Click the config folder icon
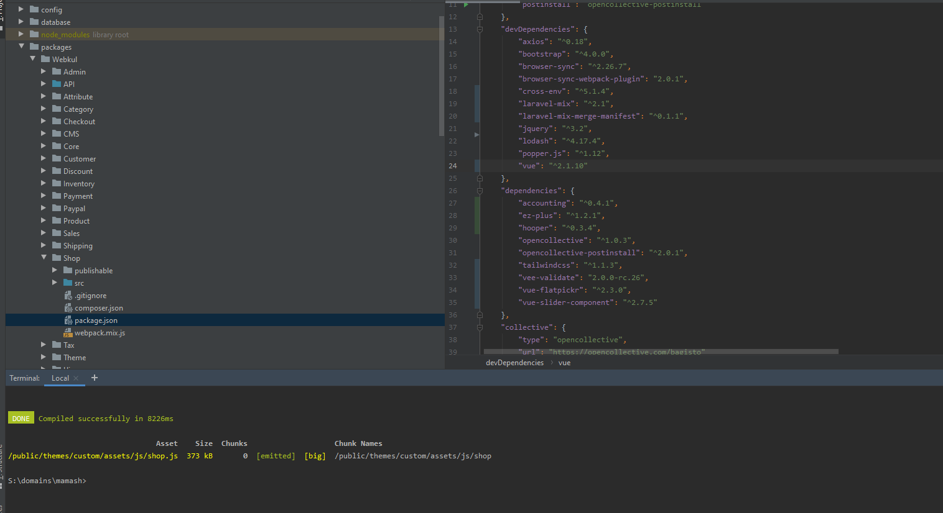 pos(34,9)
